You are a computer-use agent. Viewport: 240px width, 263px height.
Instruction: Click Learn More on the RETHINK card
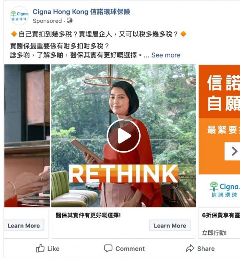point(170,226)
